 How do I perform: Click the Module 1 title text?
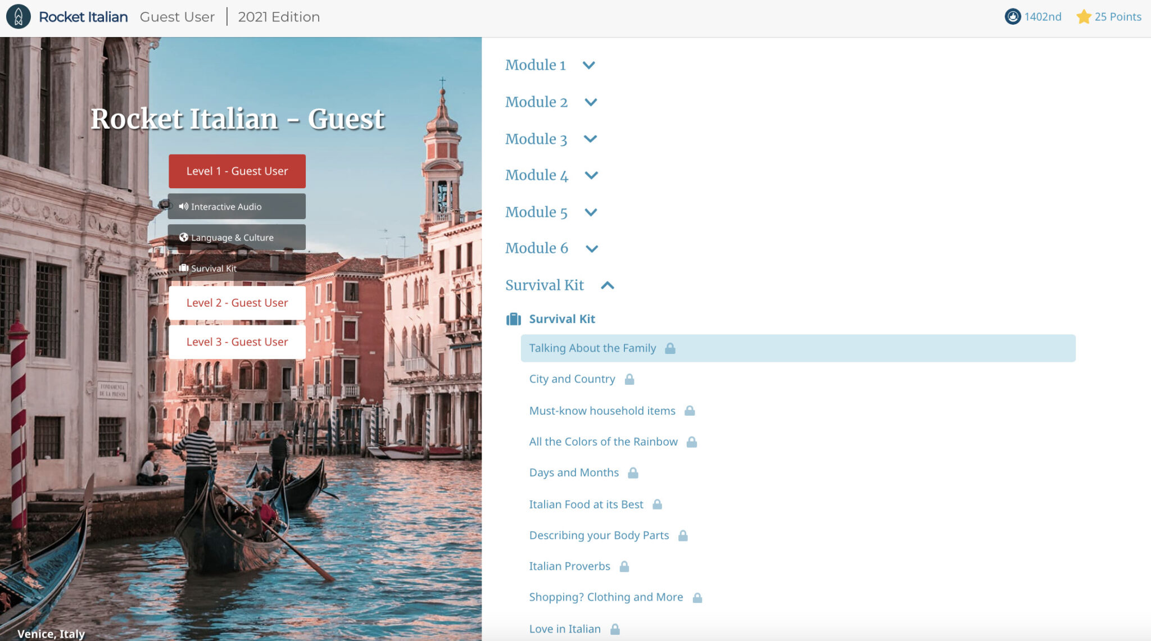coord(536,65)
